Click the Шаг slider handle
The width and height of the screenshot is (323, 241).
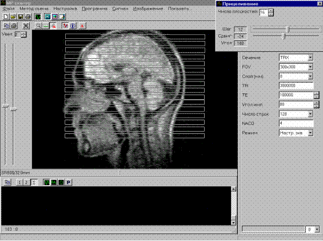(288, 30)
